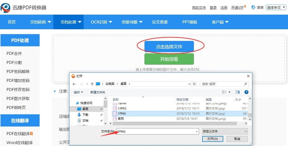This screenshot has width=288, height=146.
Task: Expand the 文件名 combo box dropdown
Action: [197, 131]
